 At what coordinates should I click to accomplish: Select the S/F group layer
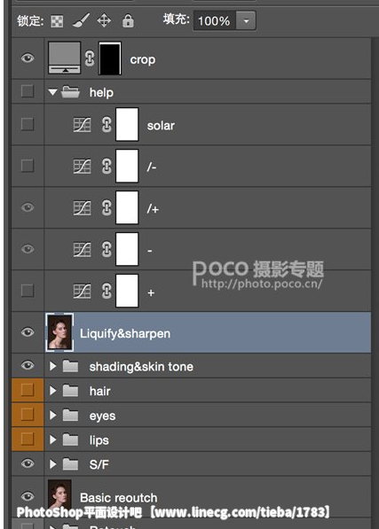(191, 464)
